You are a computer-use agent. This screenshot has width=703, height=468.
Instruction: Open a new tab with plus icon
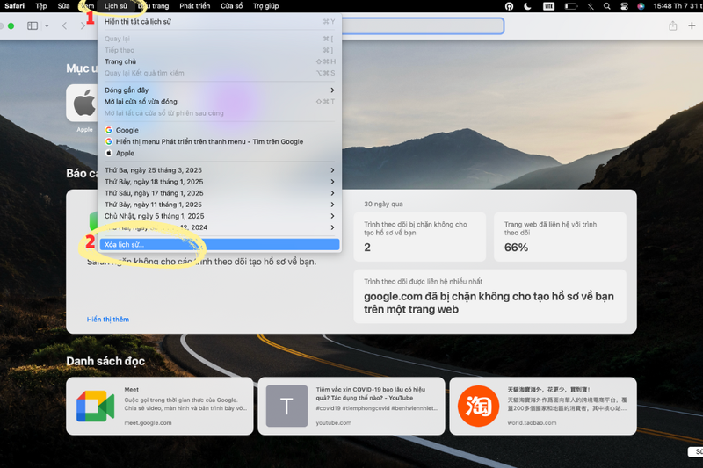click(692, 26)
